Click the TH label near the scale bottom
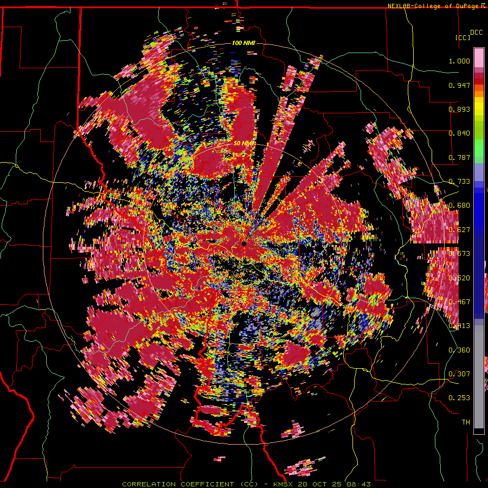 (x=466, y=422)
